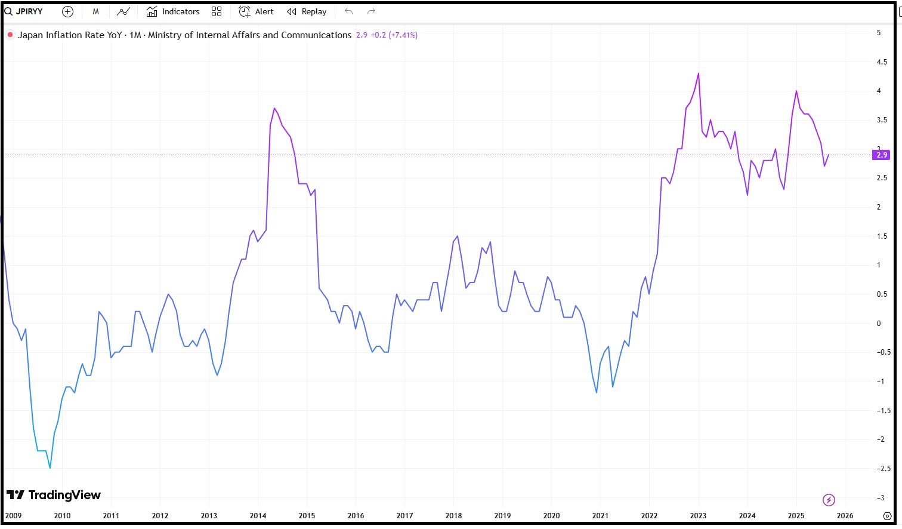The width and height of the screenshot is (902, 529).
Task: Click the Indicators chart icon
Action: pyautogui.click(x=152, y=11)
